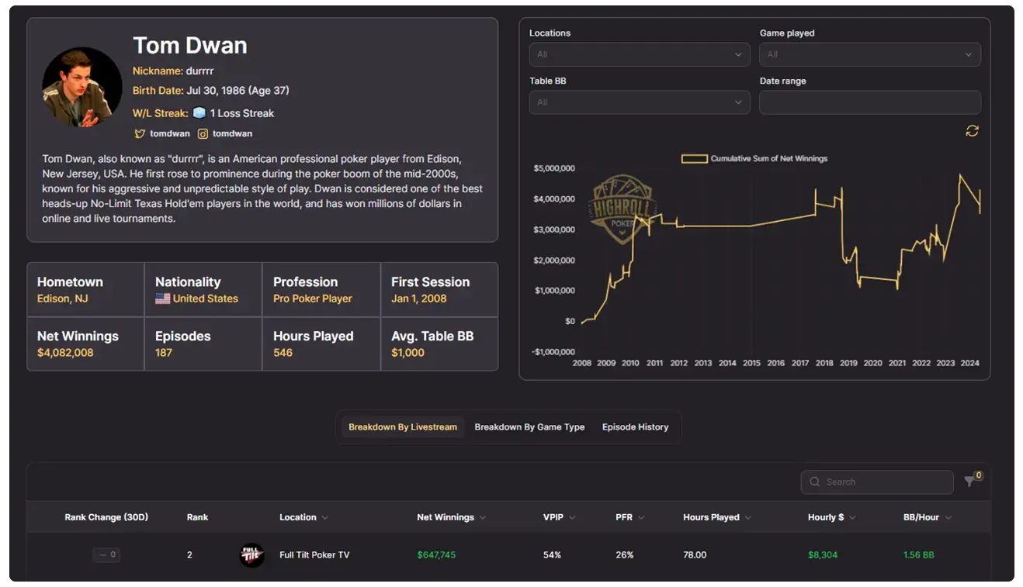This screenshot has height=587, width=1023.
Task: Open the Episode History tab
Action: tap(635, 427)
